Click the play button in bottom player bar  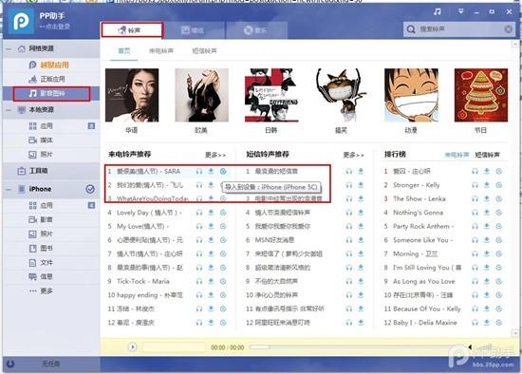[133, 347]
